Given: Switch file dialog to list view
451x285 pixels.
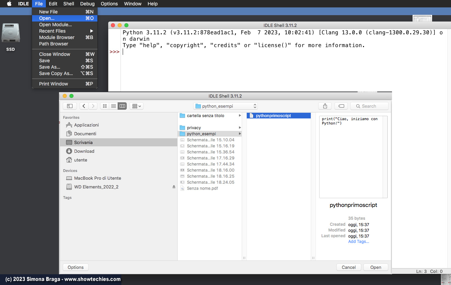Looking at the screenshot, I should (x=114, y=106).
